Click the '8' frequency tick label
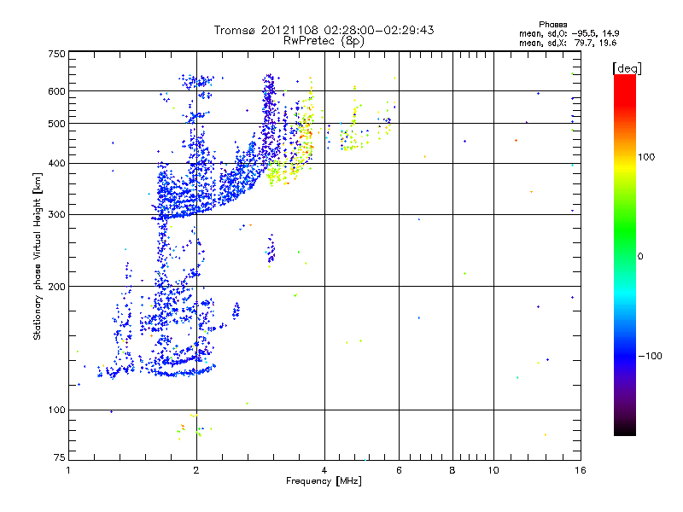Viewport: 683px width, 512px height. (452, 470)
